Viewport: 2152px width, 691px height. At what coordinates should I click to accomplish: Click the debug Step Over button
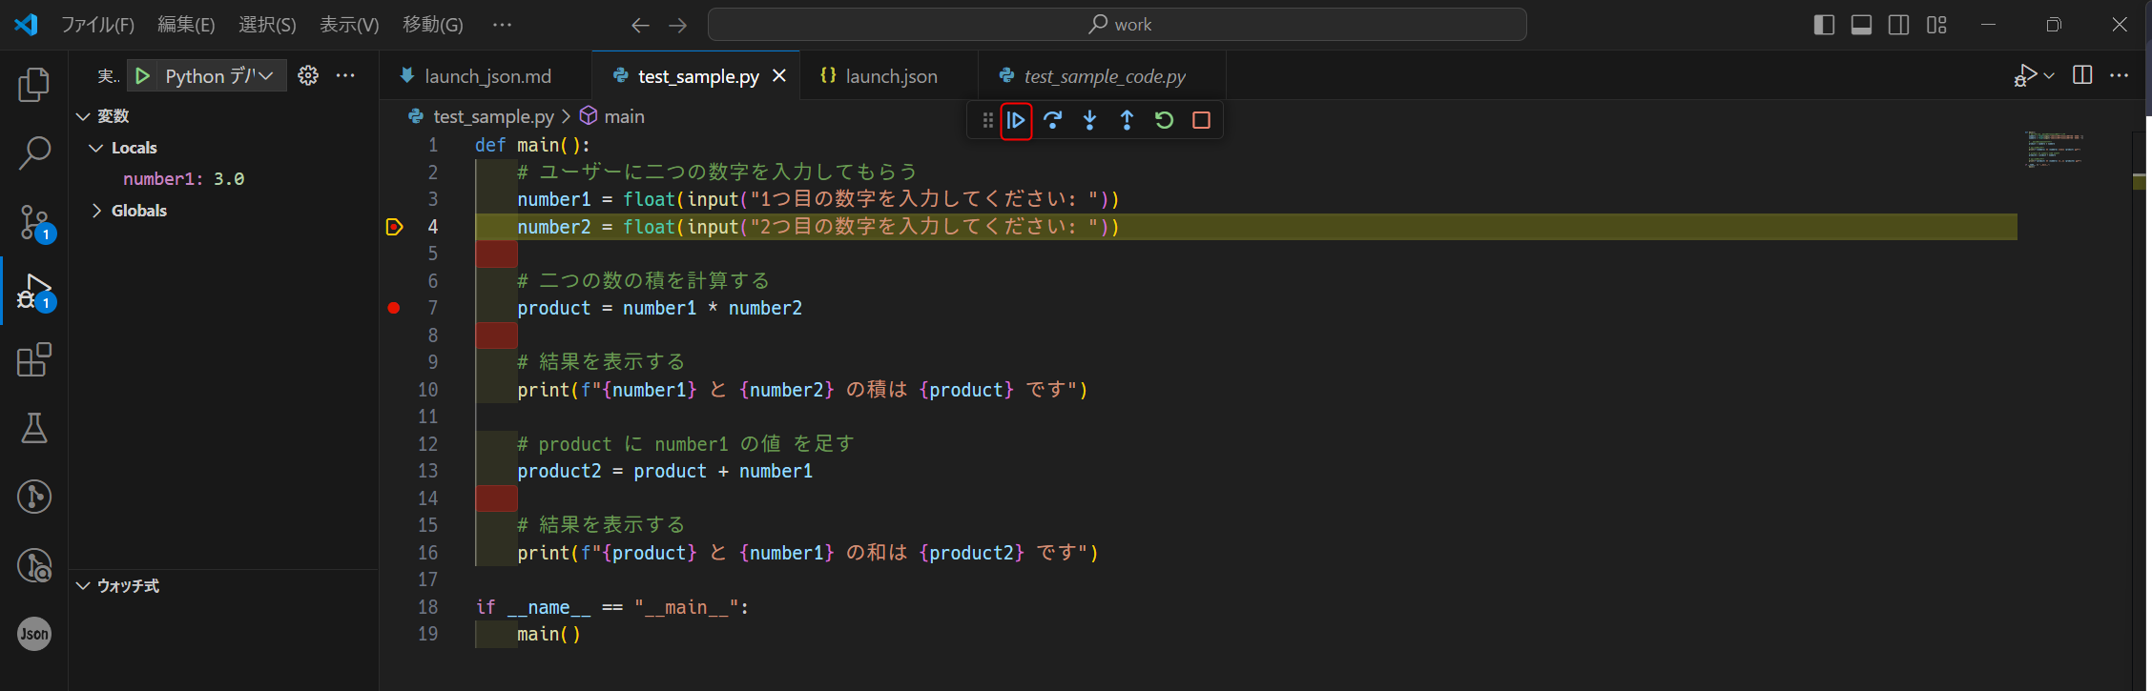click(x=1053, y=120)
